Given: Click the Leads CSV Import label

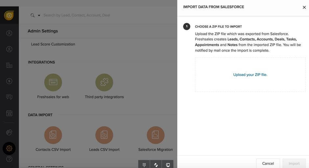Looking at the screenshot, I should pos(104,150).
